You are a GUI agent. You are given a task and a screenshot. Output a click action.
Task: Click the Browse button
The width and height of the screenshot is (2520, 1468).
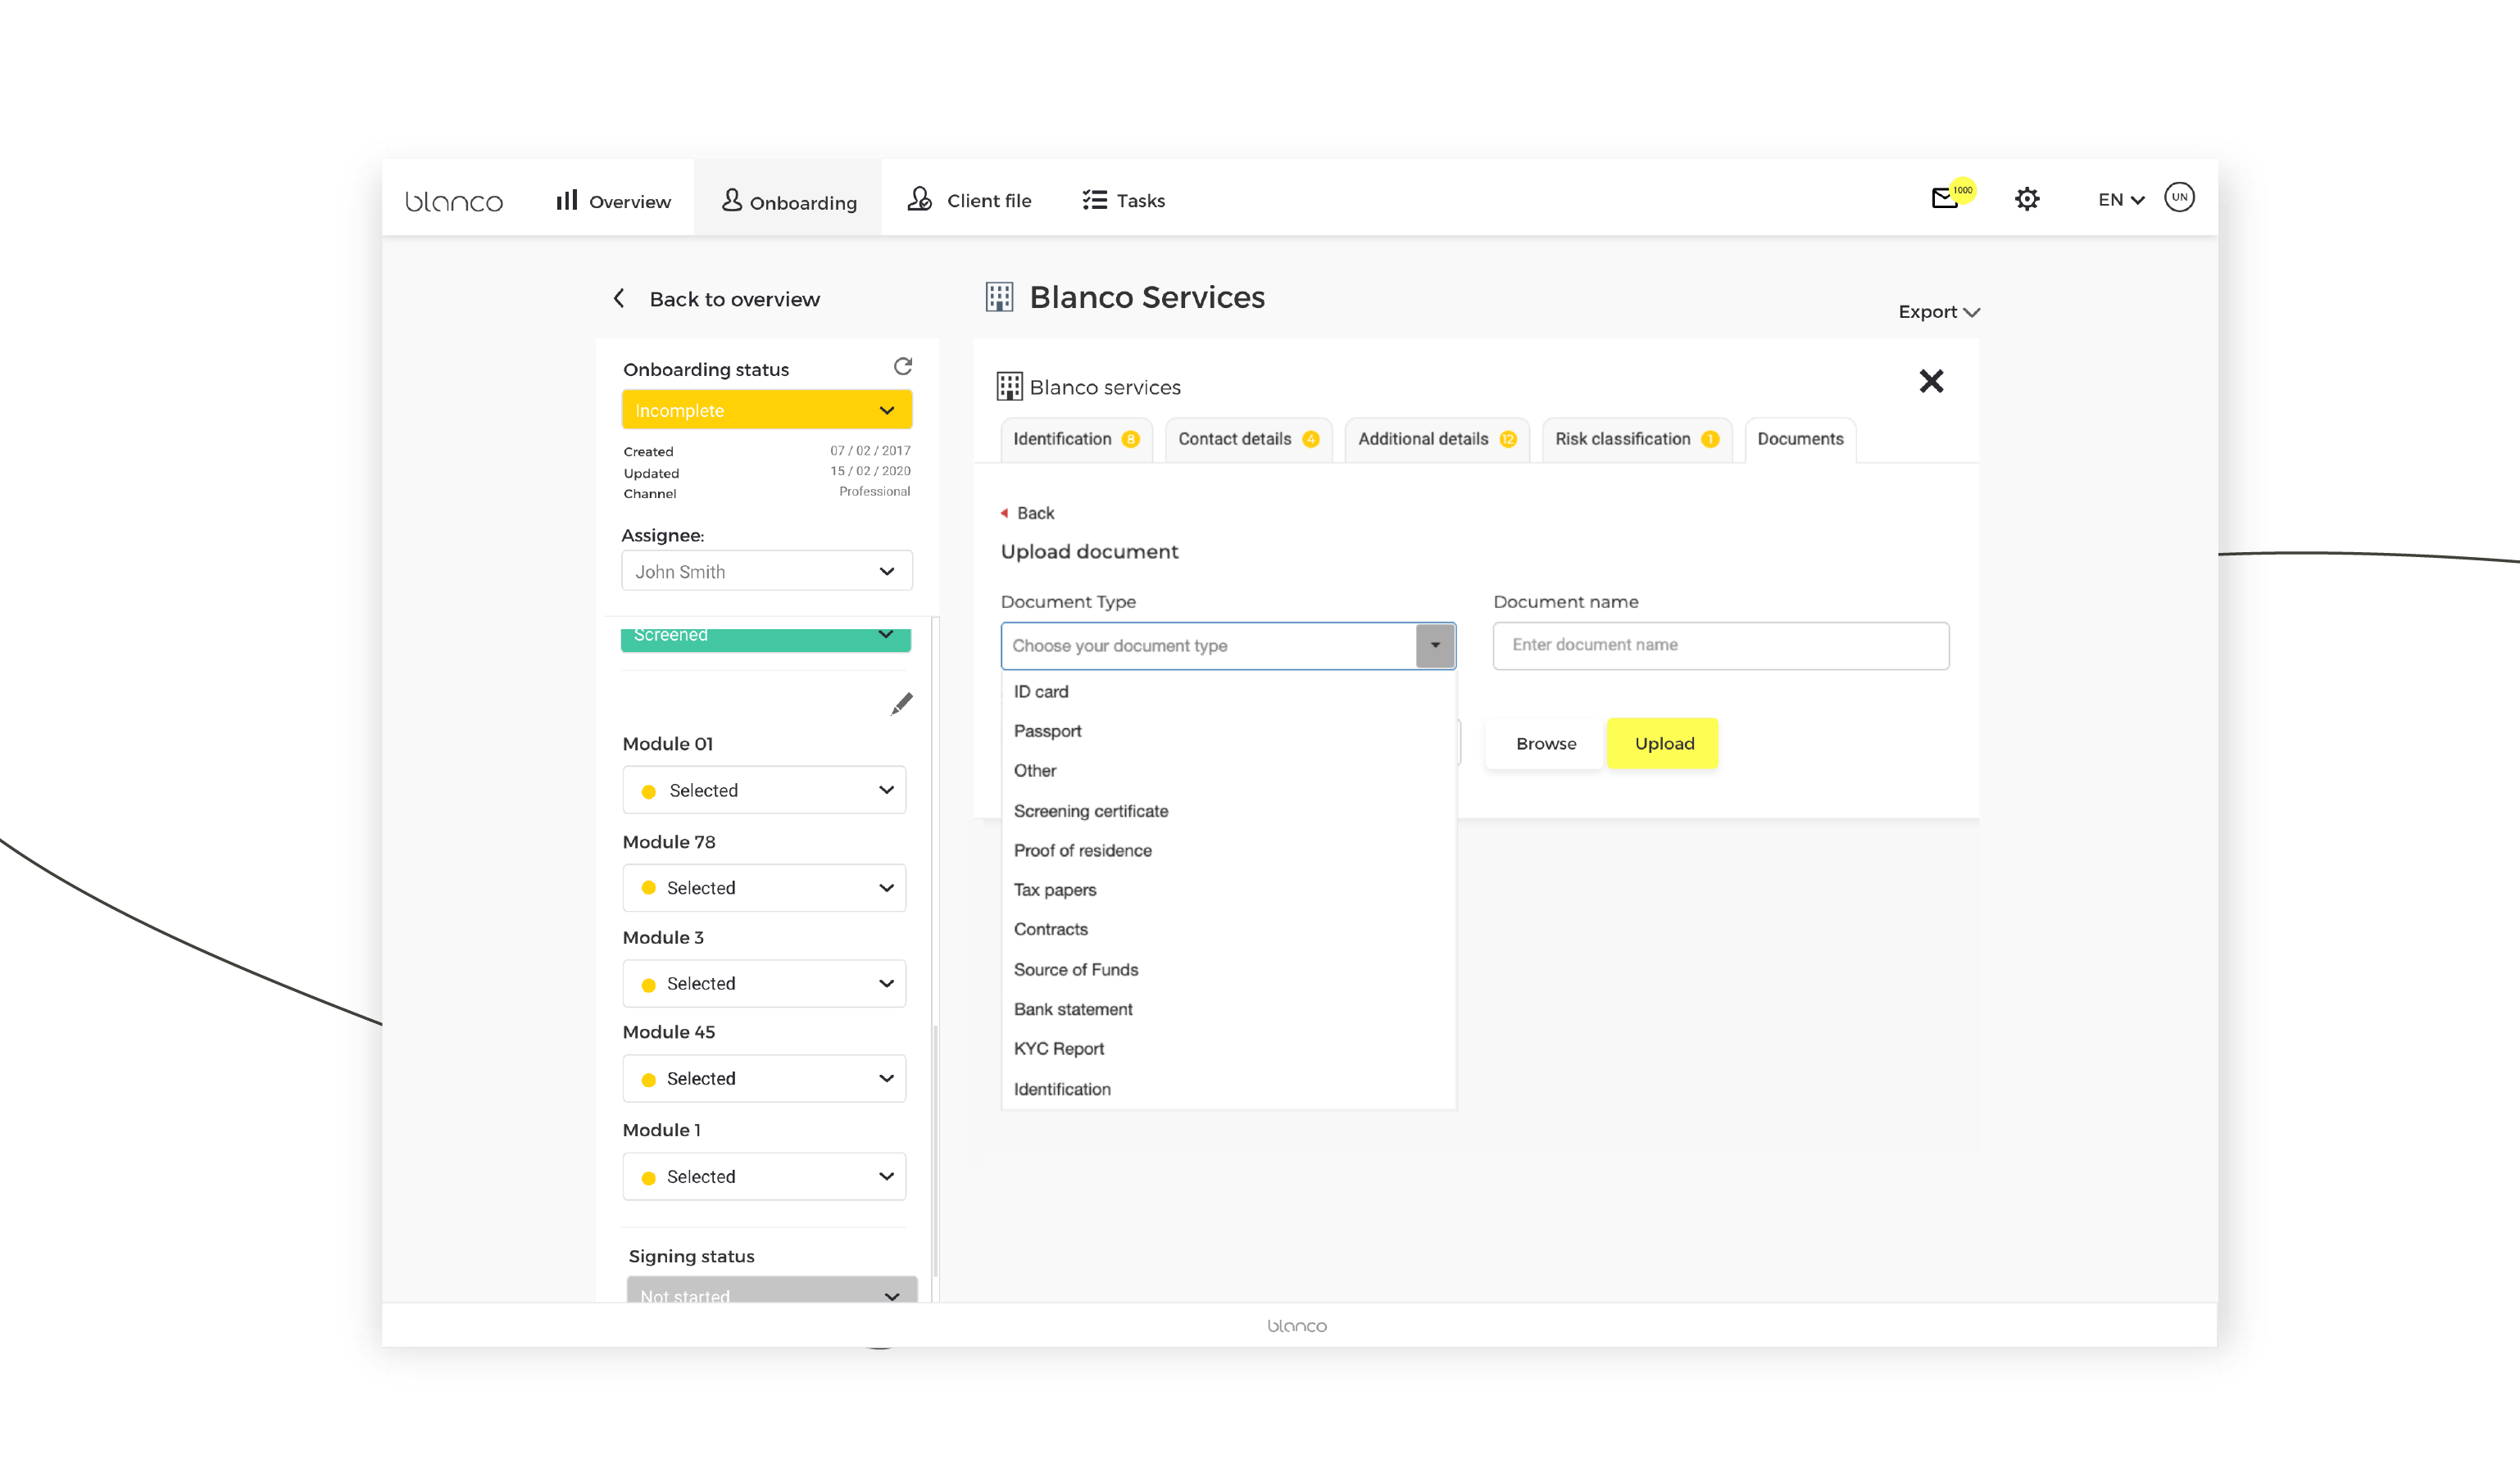(1545, 744)
